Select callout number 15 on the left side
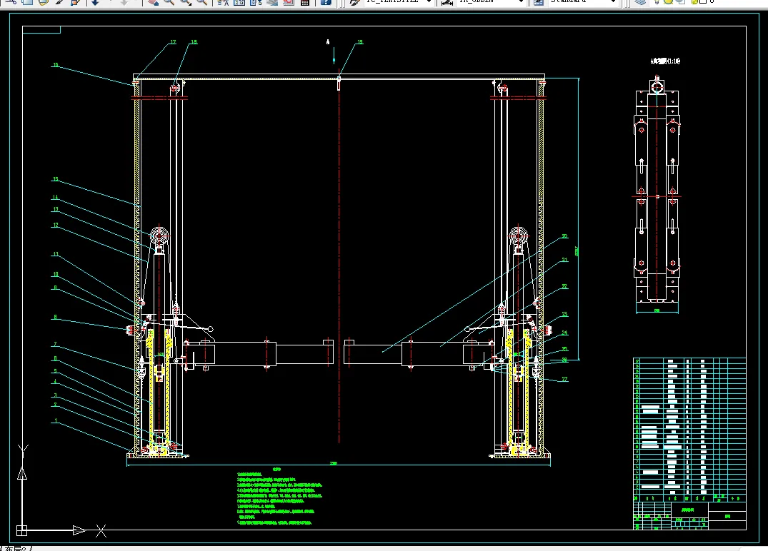The image size is (768, 551). (55, 179)
